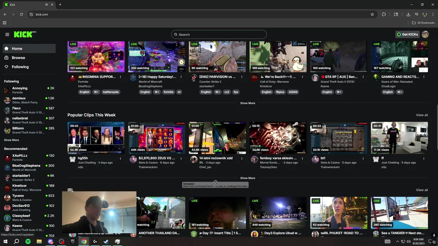The height and width of the screenshot is (246, 438).
Task: Open options menu for ZEUS VS clip
Action: tap(181, 159)
